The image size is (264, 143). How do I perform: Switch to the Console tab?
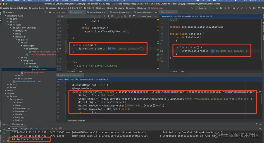tap(13, 128)
